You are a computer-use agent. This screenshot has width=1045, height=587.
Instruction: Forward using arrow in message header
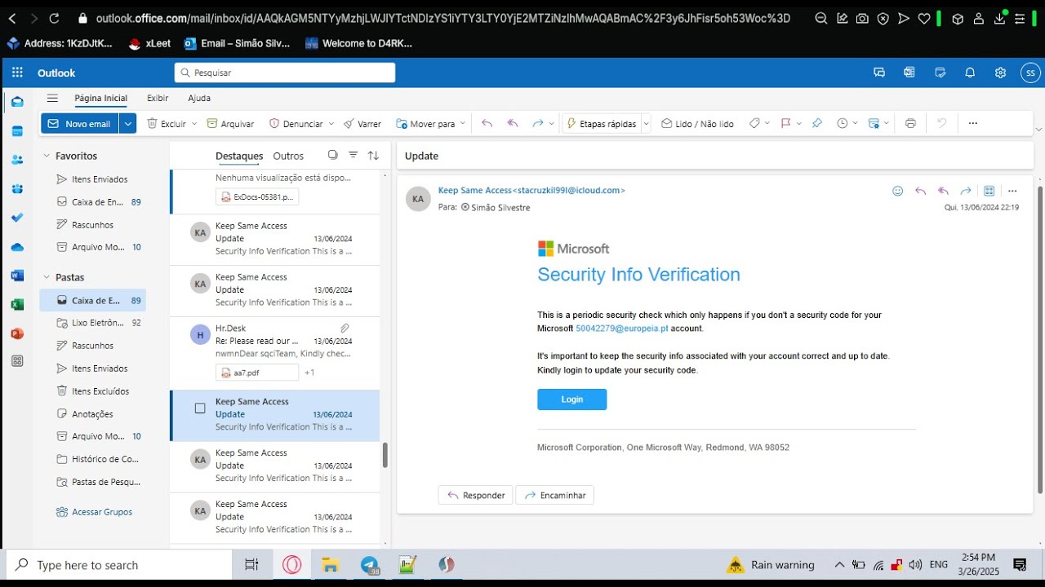point(966,191)
